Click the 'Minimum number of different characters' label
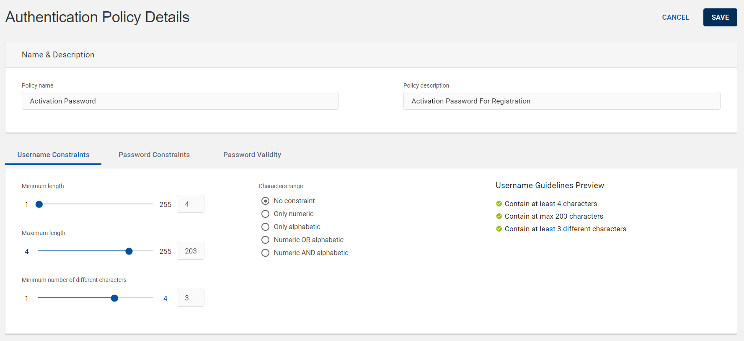This screenshot has width=744, height=341. point(74,280)
